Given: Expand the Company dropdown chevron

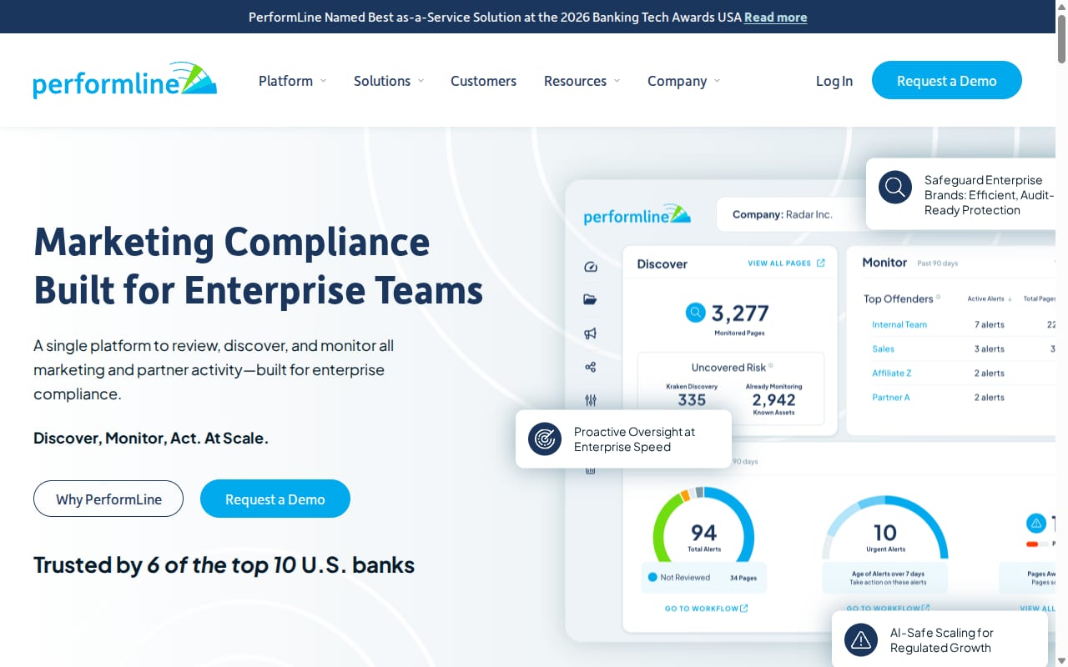Looking at the screenshot, I should (717, 81).
